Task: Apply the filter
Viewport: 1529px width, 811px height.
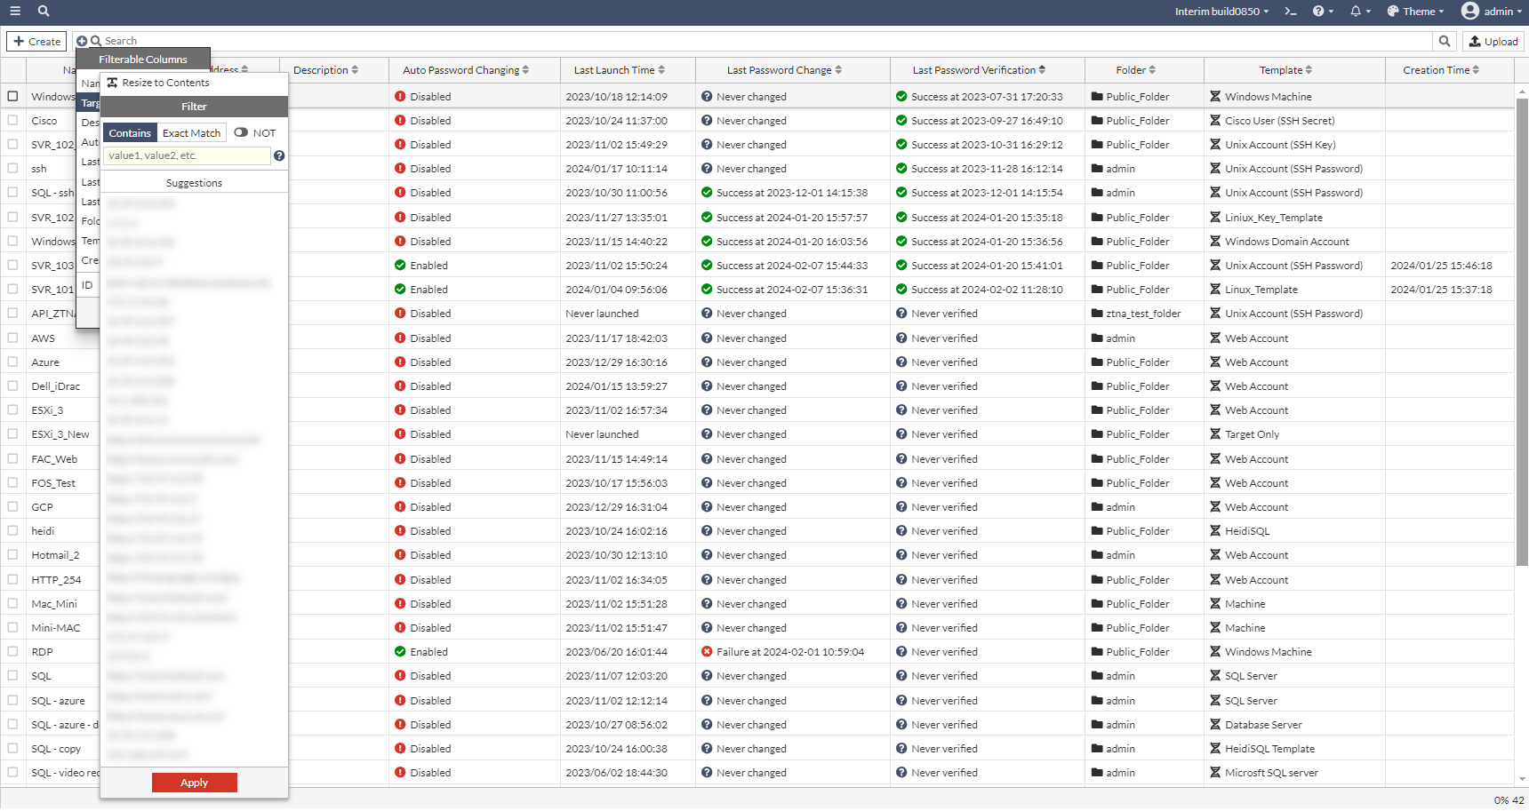Action: pyautogui.click(x=194, y=783)
